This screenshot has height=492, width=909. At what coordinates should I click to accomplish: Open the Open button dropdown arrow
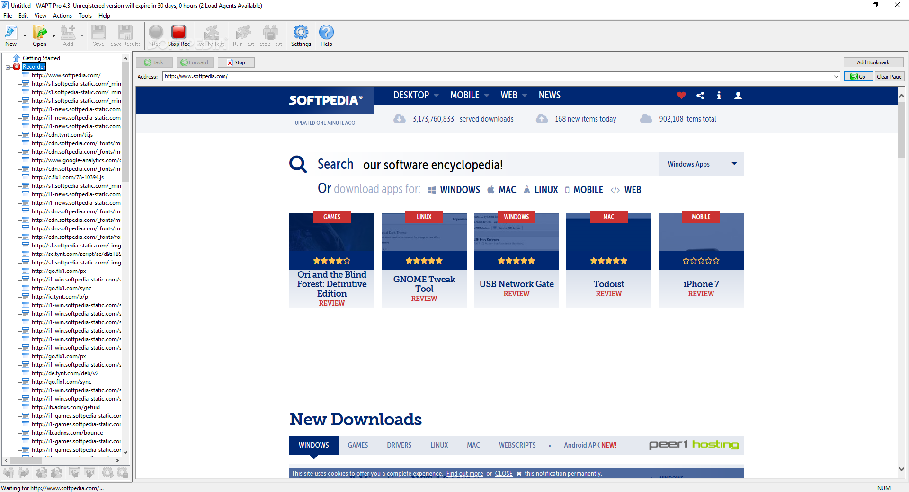[53, 36]
